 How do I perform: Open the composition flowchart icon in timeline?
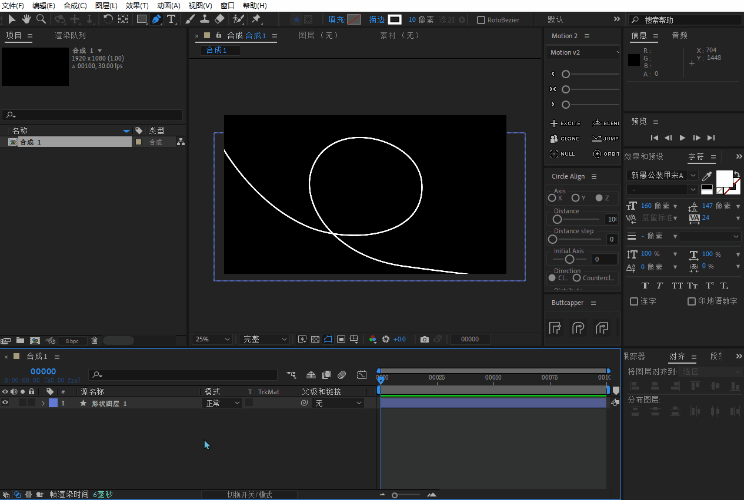(291, 375)
